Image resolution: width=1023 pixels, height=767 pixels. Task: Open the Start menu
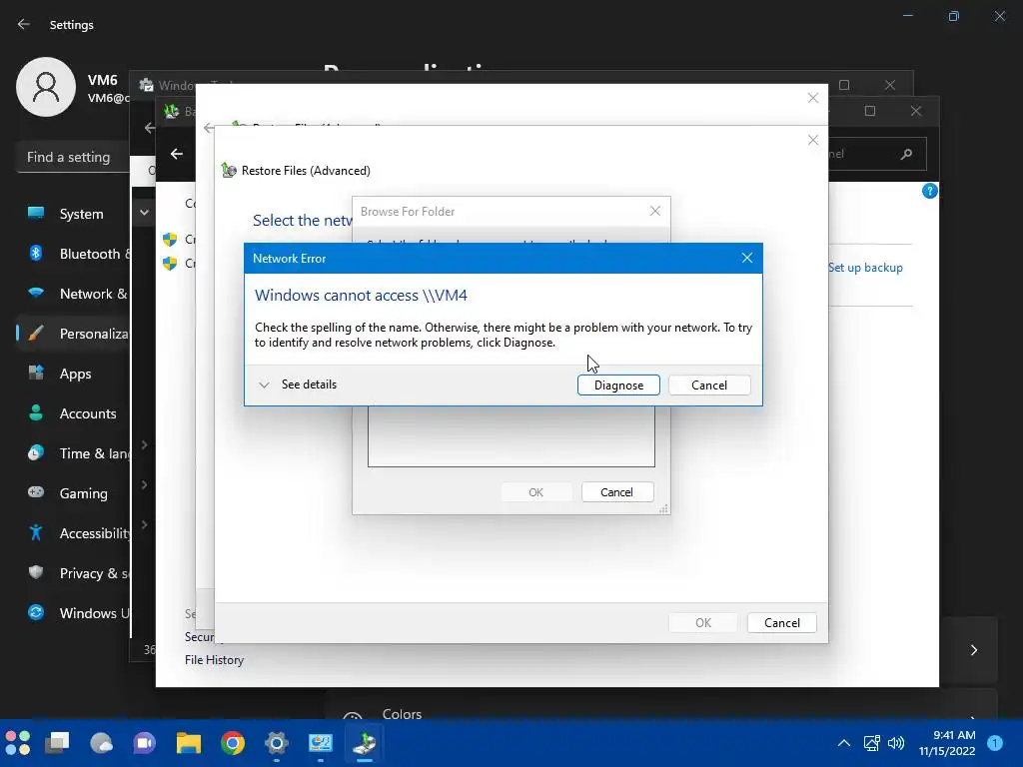pyautogui.click(x=18, y=743)
